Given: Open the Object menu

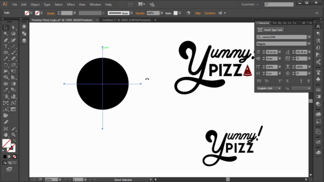Looking at the screenshot, I should (35, 5).
